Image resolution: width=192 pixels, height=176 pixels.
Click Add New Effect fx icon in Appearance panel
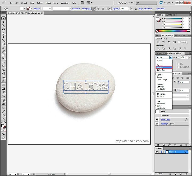170,145
